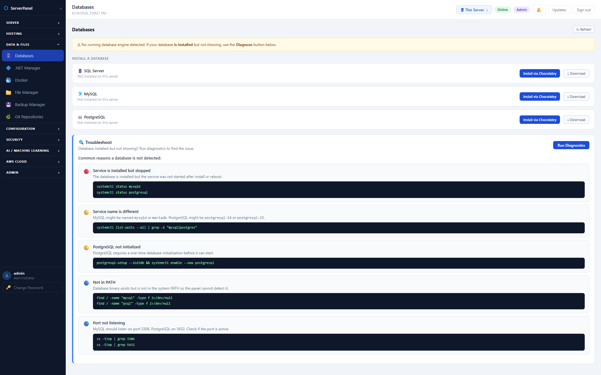Click the Troubleshoot magnifying glass icon

pyautogui.click(x=81, y=142)
